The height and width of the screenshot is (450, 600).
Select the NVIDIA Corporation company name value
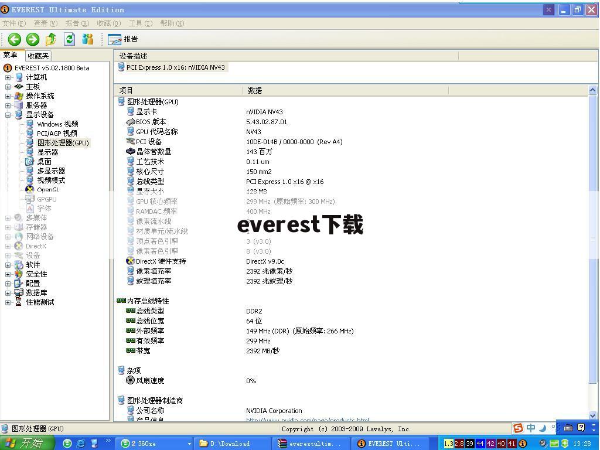[x=274, y=411]
